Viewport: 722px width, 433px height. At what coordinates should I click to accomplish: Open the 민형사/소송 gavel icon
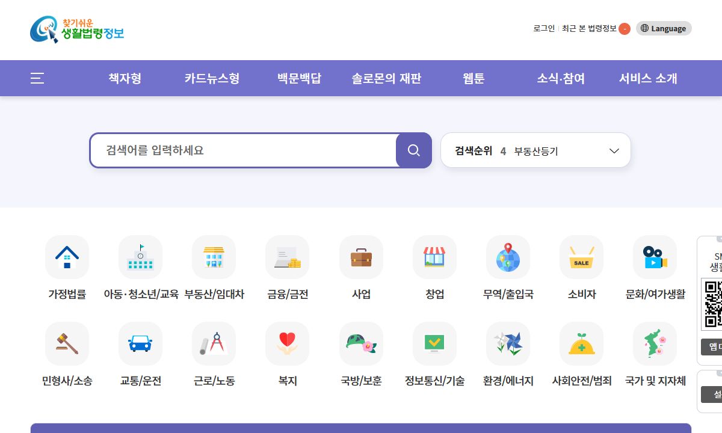click(67, 344)
